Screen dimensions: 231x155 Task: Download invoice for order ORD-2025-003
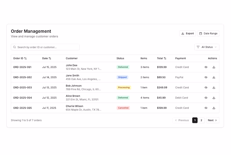(x=214, y=87)
